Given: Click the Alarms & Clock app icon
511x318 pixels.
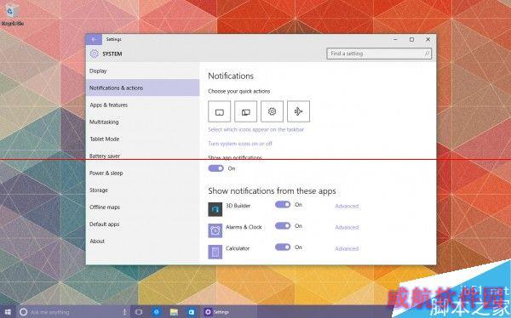Looking at the screenshot, I should click(215, 230).
